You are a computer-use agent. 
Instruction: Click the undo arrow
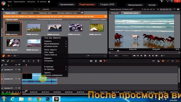point(8,6)
